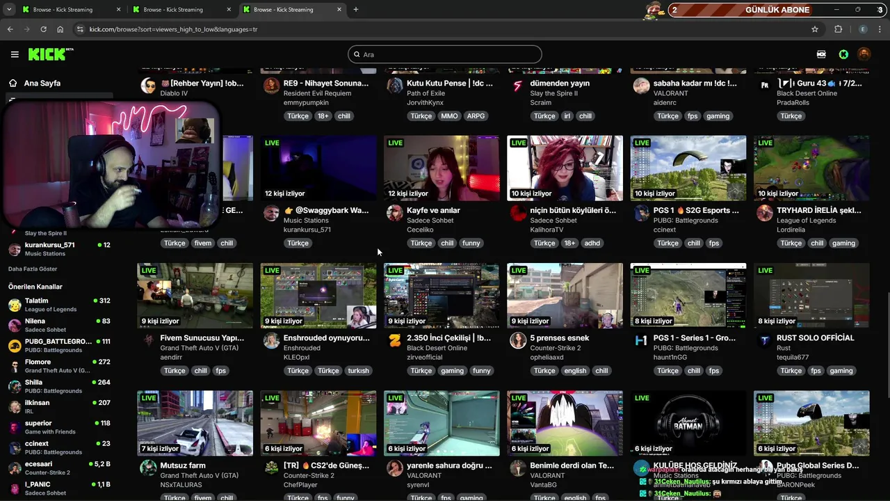
Task: Click the search magnifier icon
Action: (357, 54)
